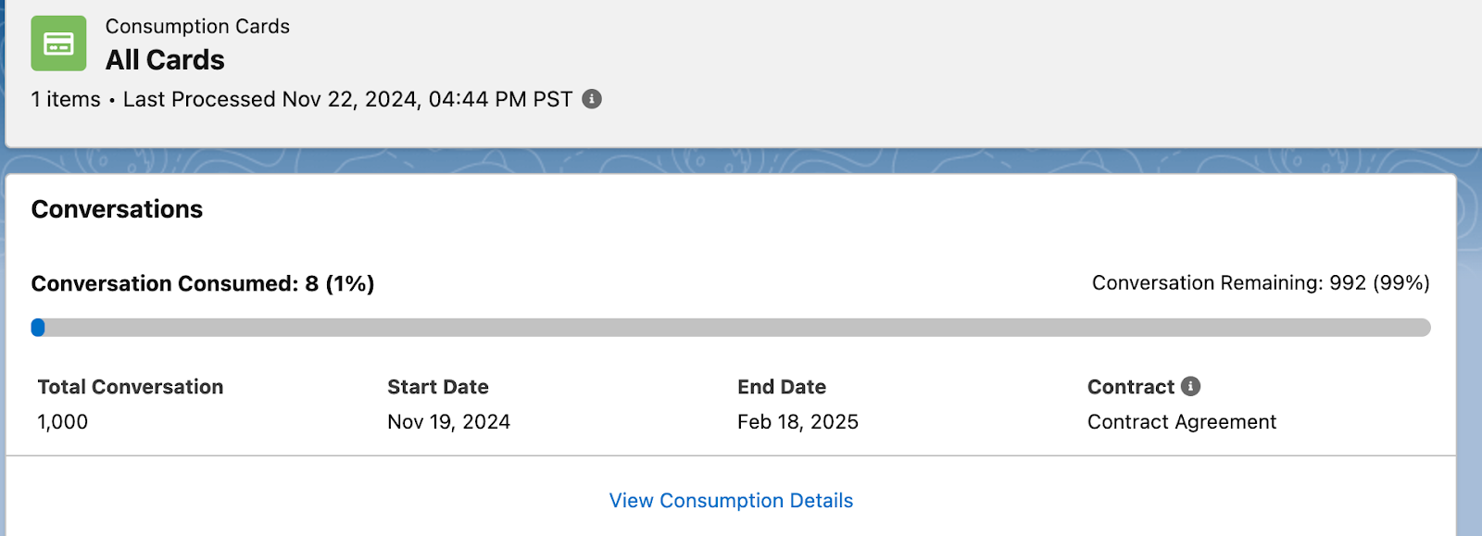Click the End Date field label
Image resolution: width=1482 pixels, height=536 pixels.
coord(782,387)
